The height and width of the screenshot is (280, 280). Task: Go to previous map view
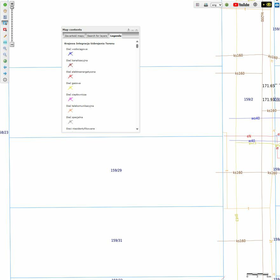pyautogui.click(x=5, y=67)
